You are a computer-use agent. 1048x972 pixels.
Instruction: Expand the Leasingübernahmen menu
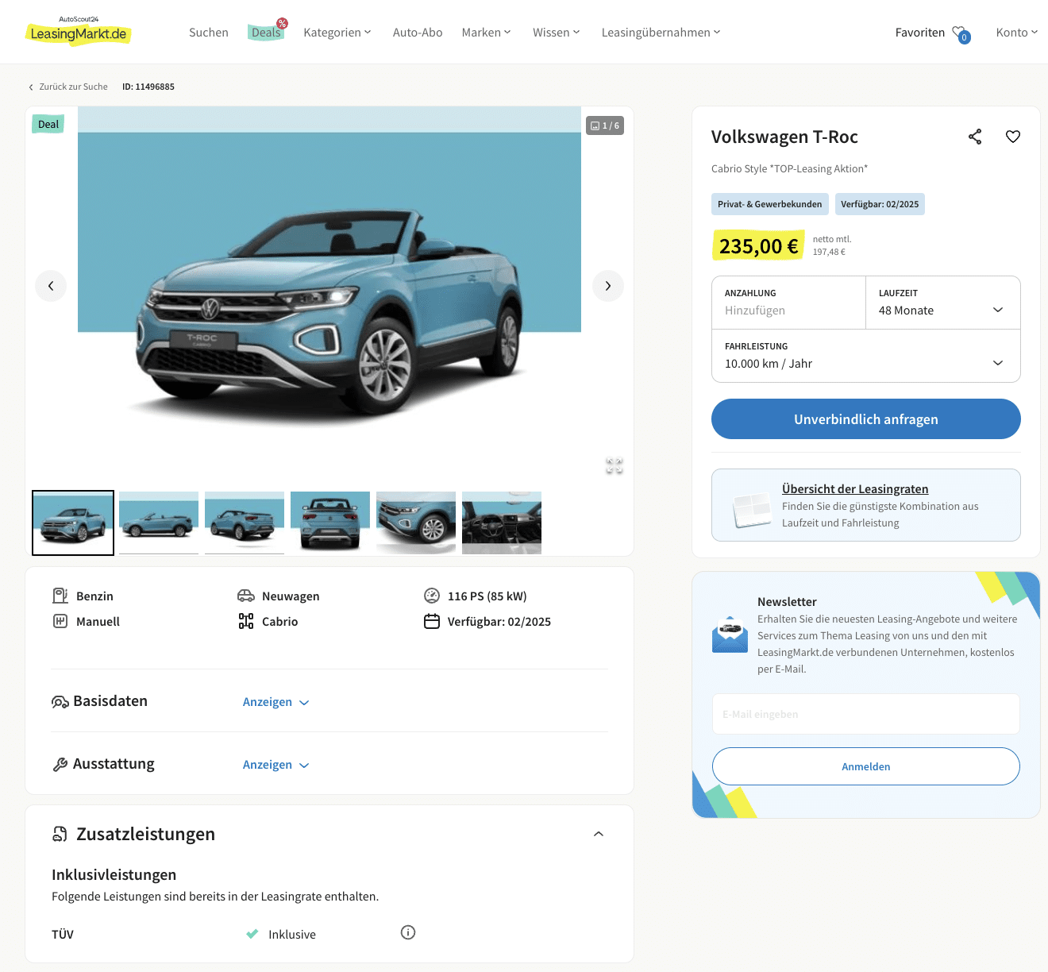pyautogui.click(x=661, y=33)
